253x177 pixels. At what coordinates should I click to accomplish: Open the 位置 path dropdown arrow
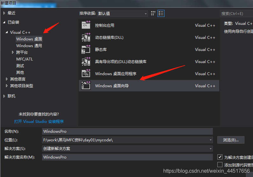coord(211,140)
